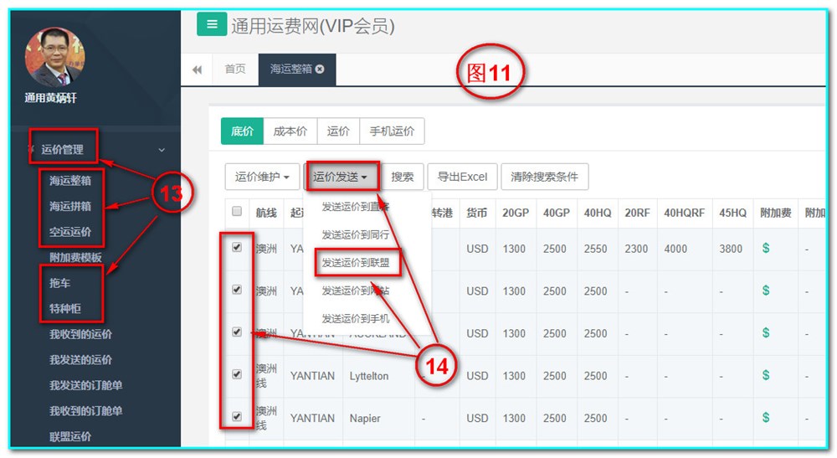This screenshot has height=458, width=837.
Task: Open 空运运价 in the sidebar
Action: click(70, 232)
